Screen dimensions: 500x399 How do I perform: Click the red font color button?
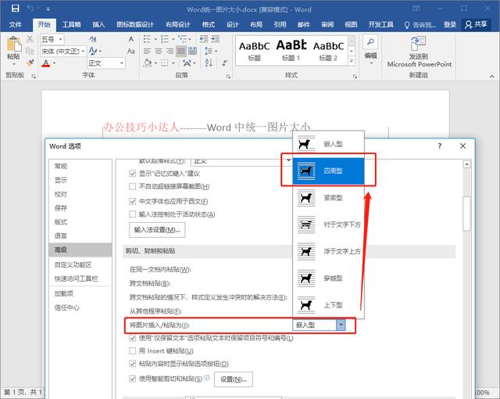46,63
